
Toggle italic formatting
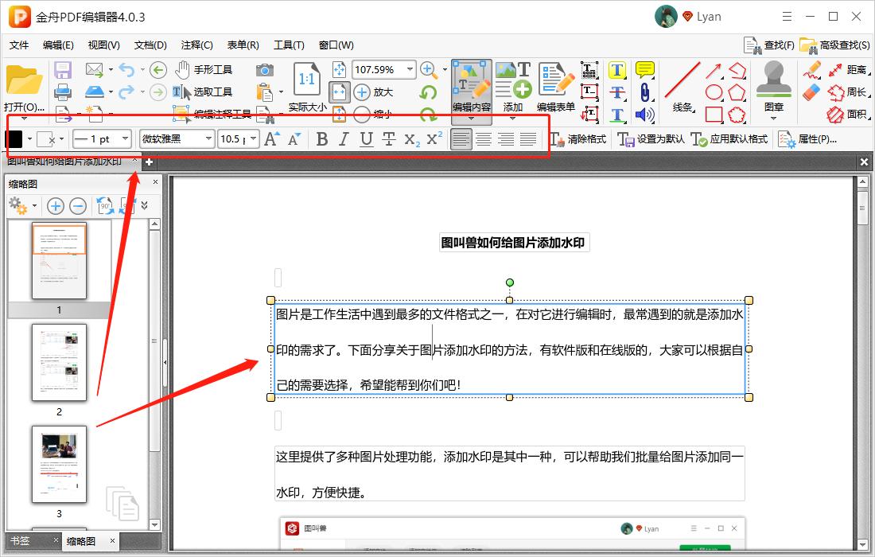(x=343, y=138)
